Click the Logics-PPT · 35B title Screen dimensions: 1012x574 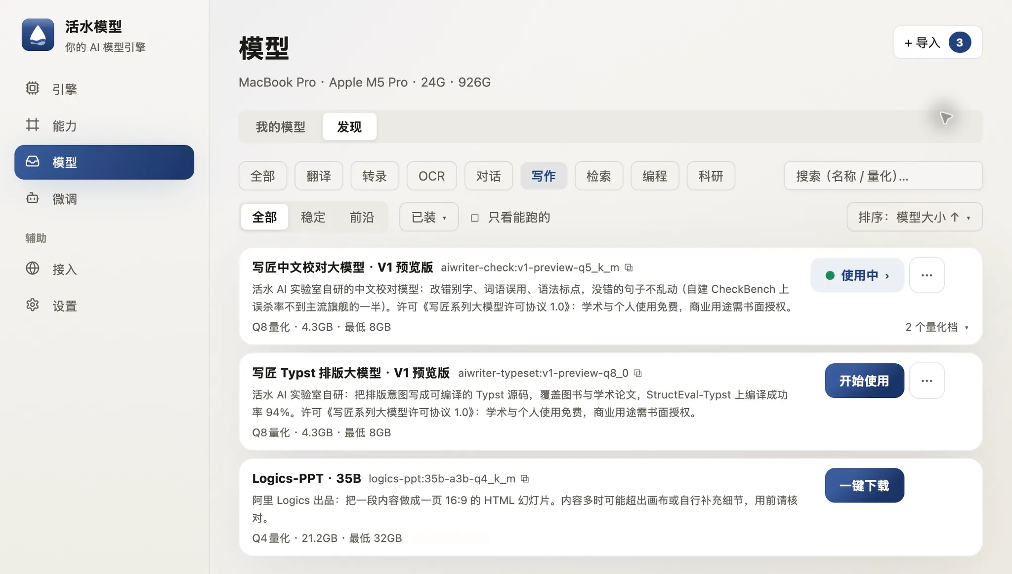(306, 479)
